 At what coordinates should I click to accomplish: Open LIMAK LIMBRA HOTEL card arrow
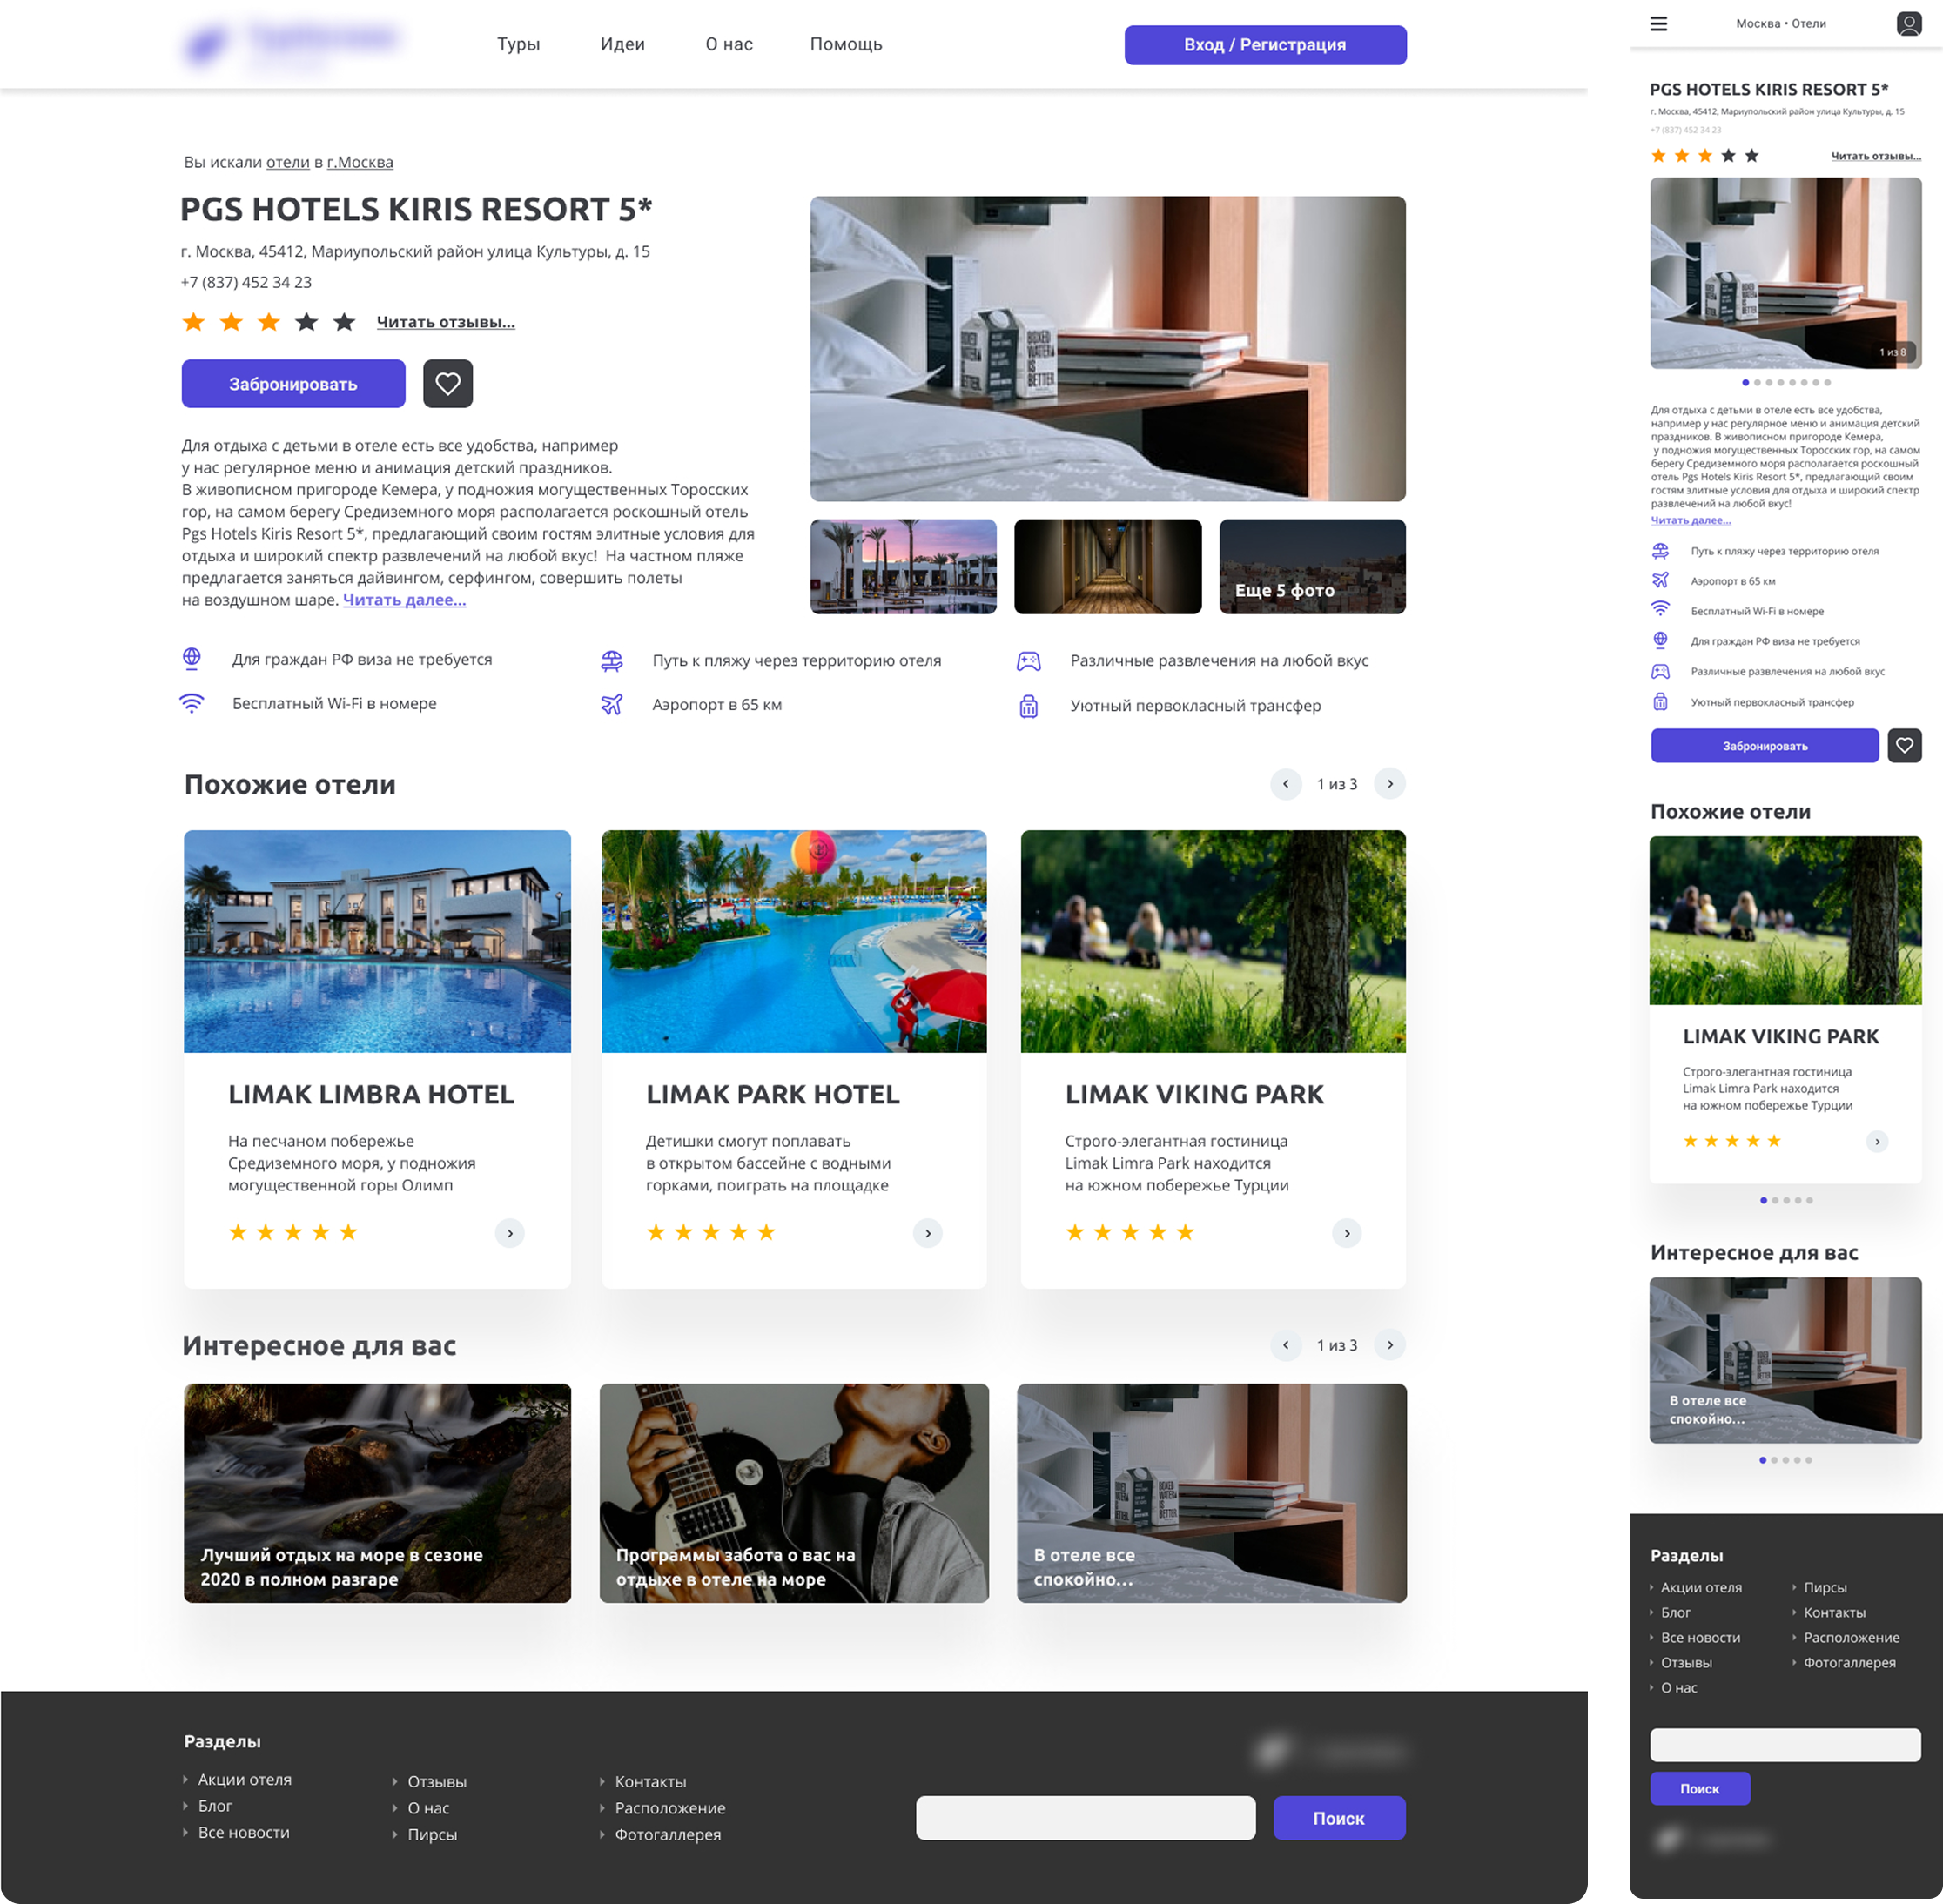coord(510,1233)
